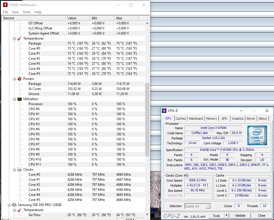Switch to the Memory tab
Image resolution: width=274 pixels, height=220 pixels.
click(x=212, y=119)
